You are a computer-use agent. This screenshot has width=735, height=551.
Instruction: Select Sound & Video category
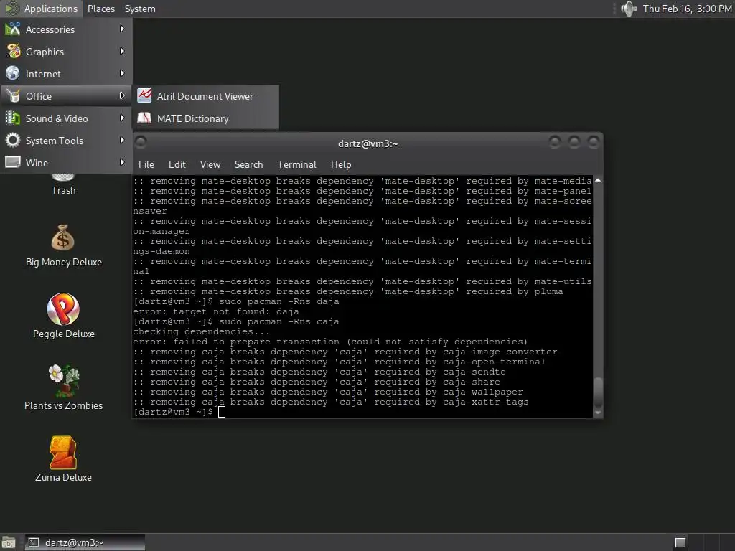[x=66, y=118]
